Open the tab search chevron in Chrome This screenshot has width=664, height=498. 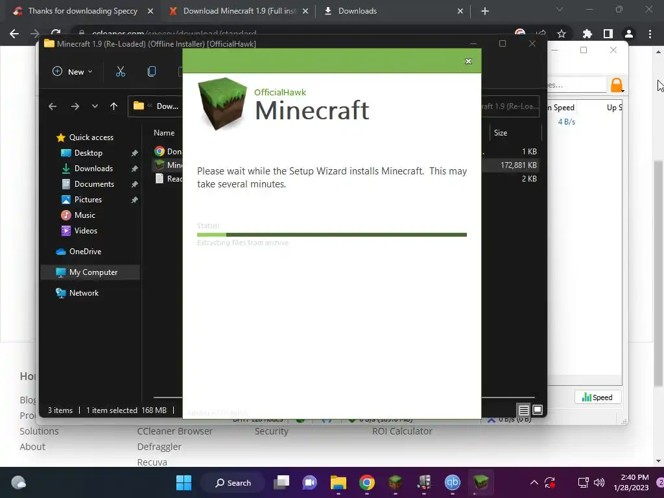560,9
